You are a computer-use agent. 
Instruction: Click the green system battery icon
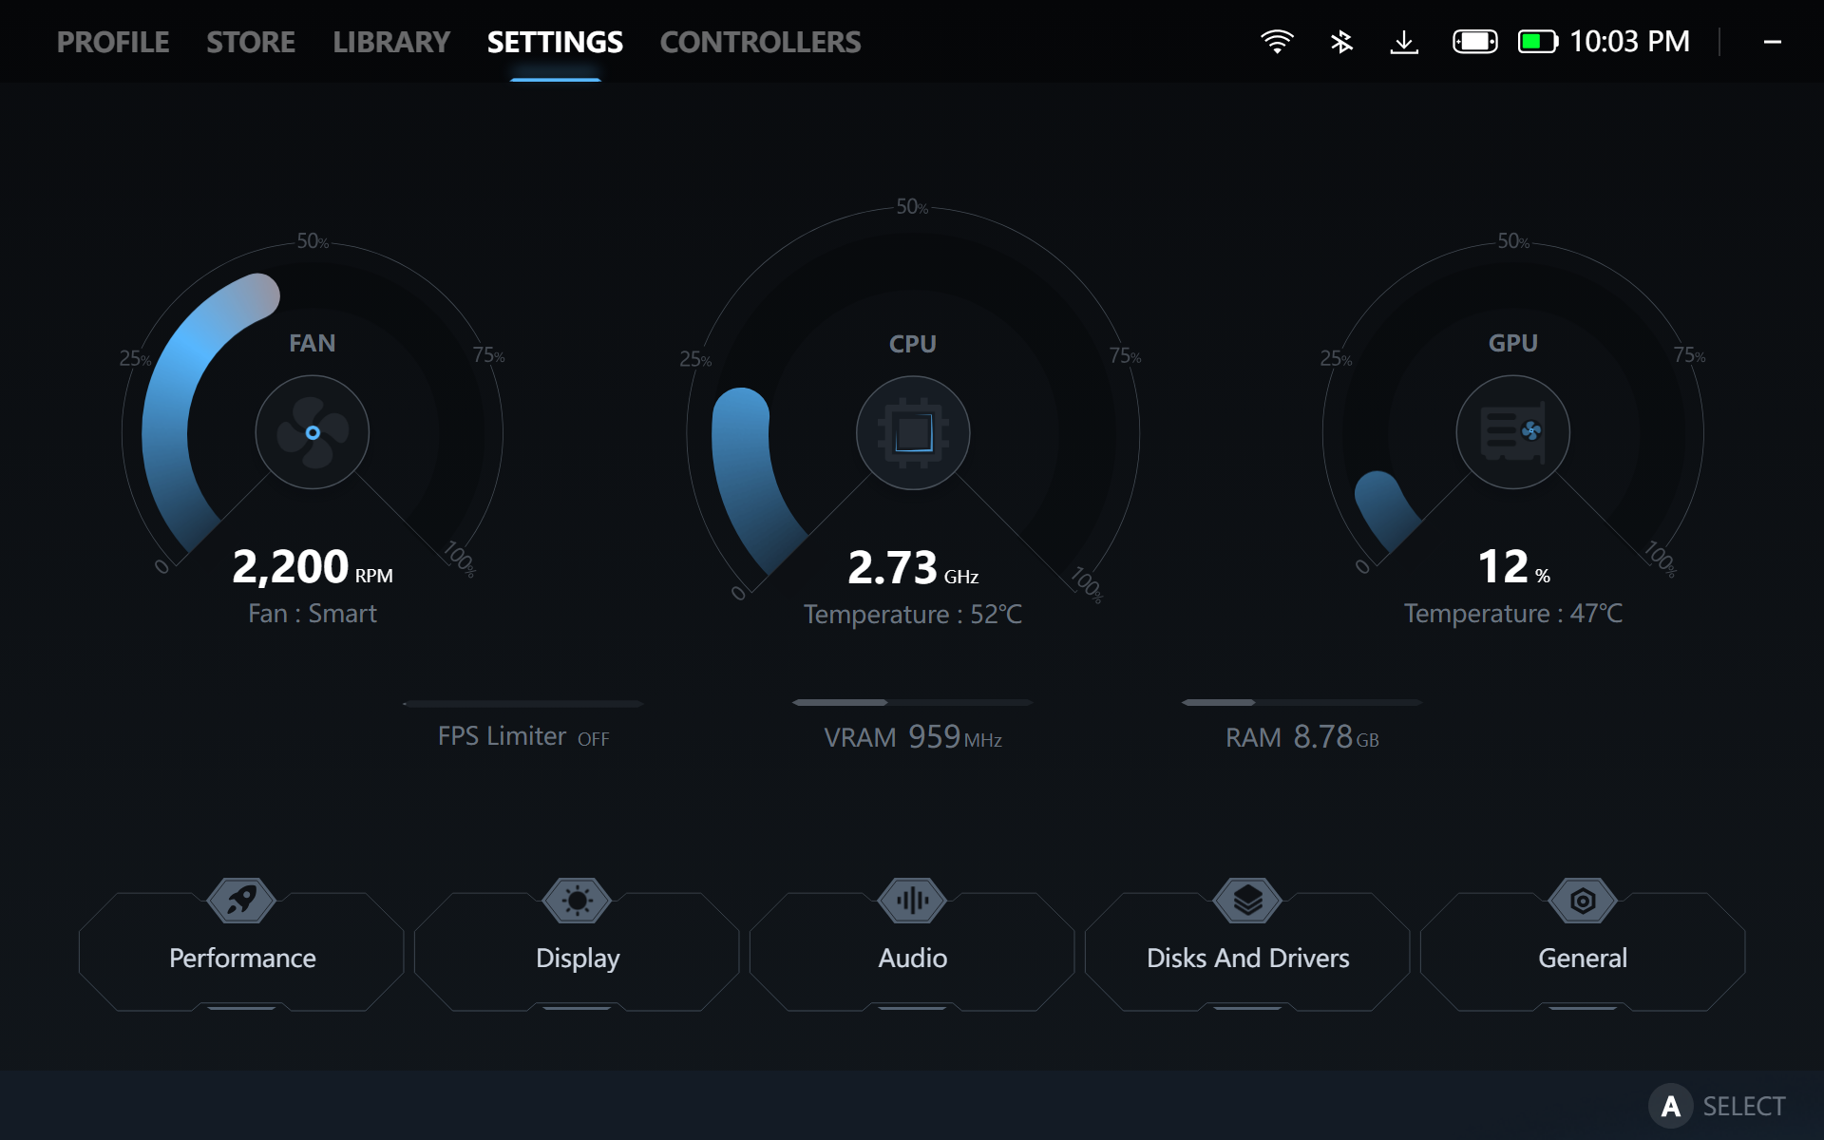tap(1537, 42)
